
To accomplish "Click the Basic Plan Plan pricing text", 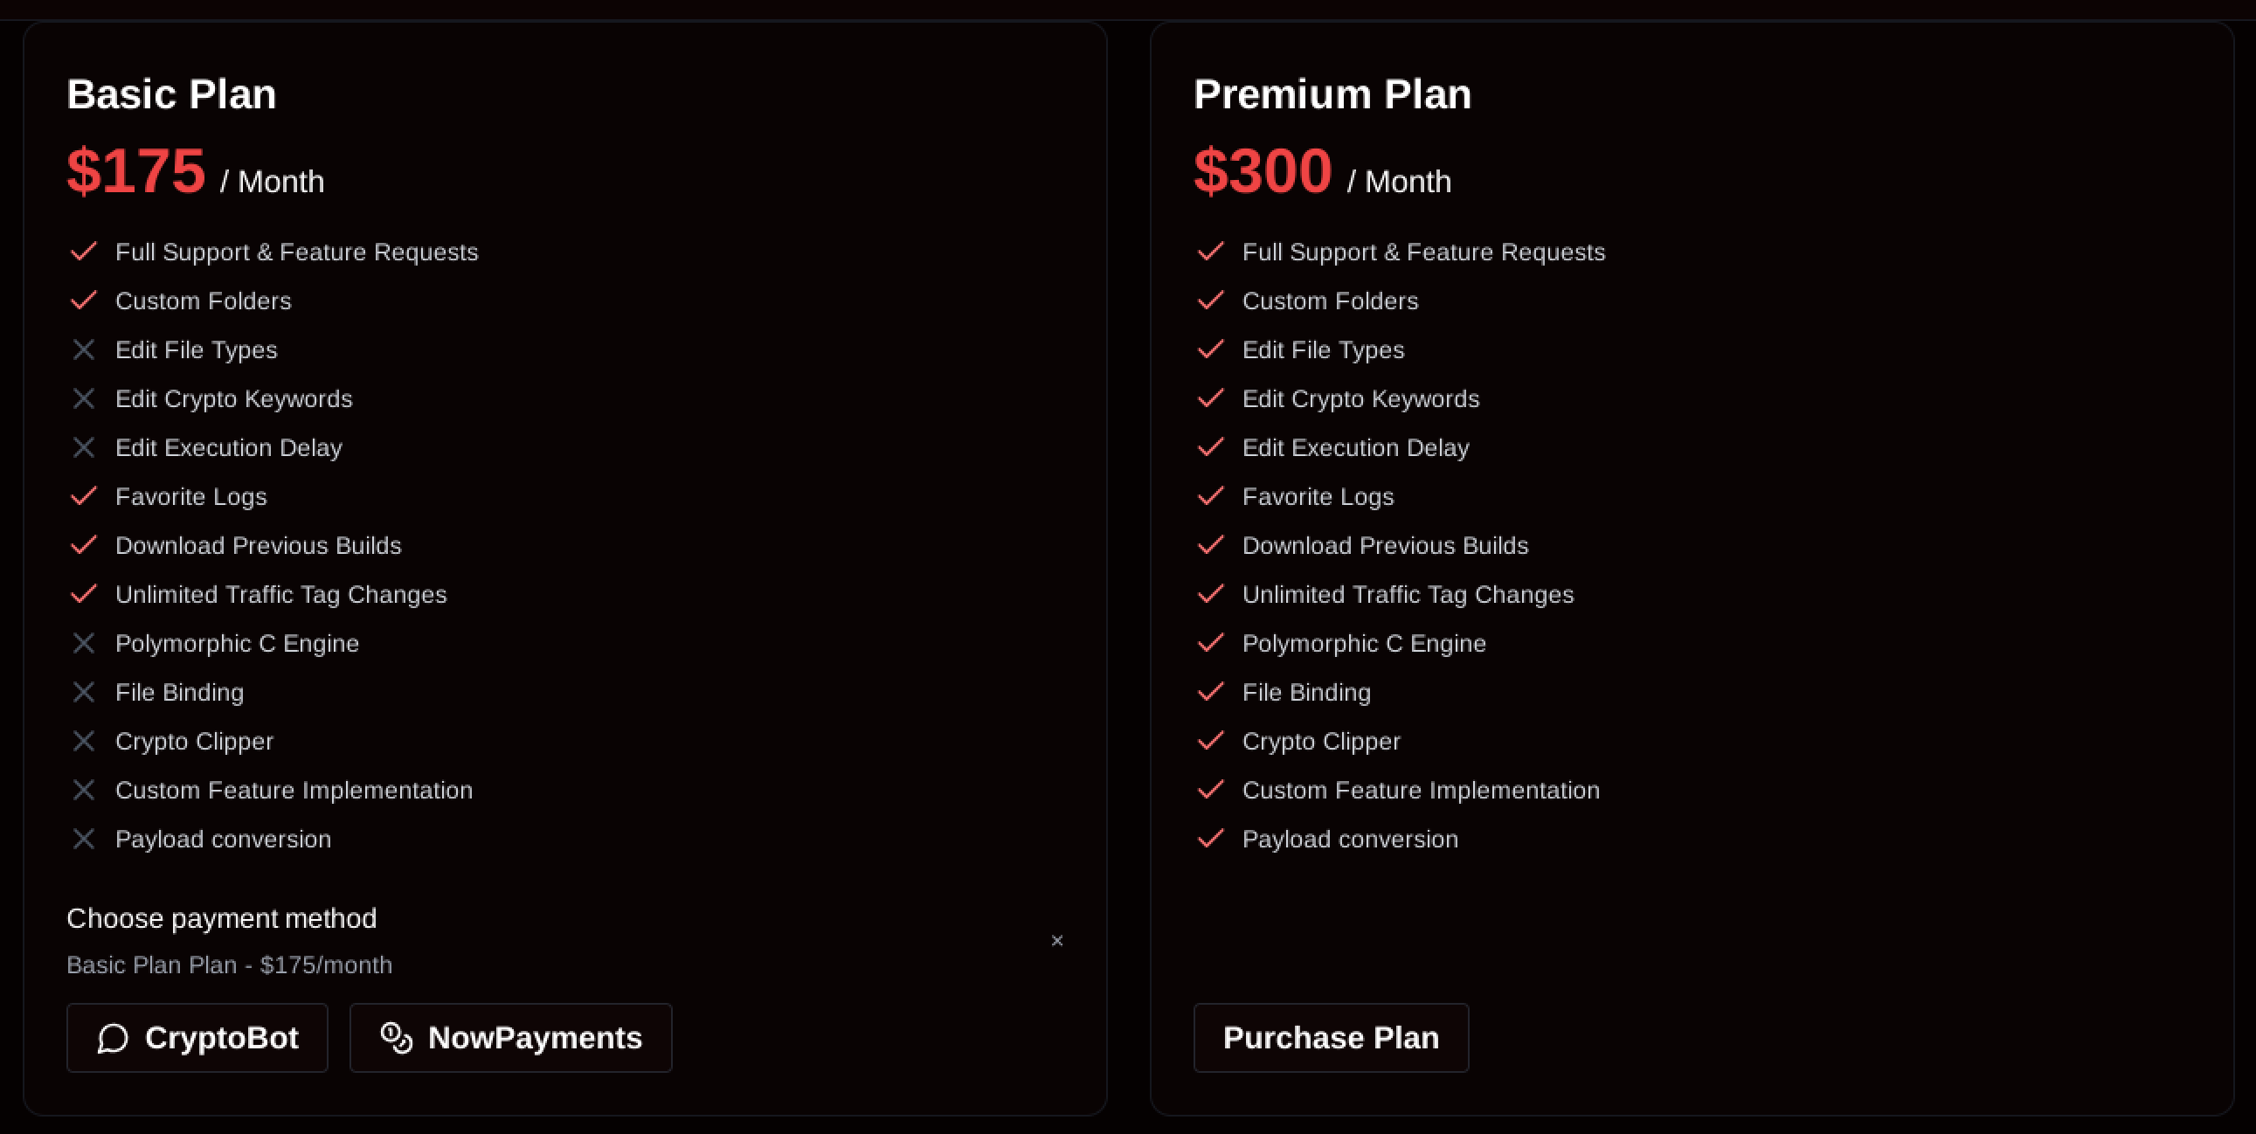I will [230, 965].
